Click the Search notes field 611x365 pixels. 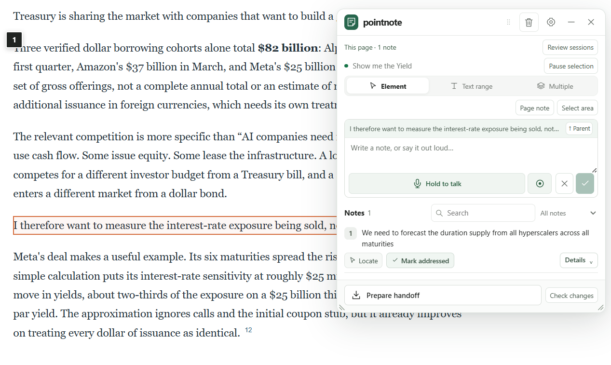tap(483, 213)
